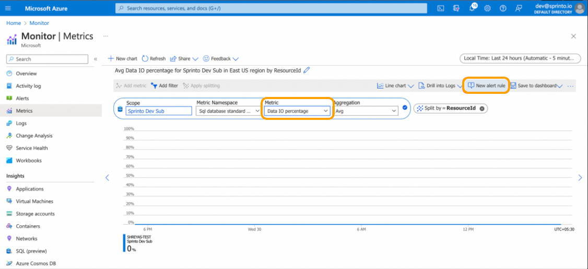Open SQL (preview) insights
Image resolution: width=588 pixels, height=269 pixels.
coord(31,251)
